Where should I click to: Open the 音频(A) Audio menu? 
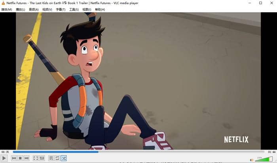pos(34,9)
